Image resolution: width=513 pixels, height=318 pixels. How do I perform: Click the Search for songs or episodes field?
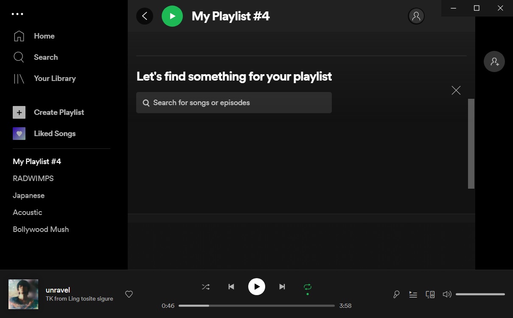(234, 103)
